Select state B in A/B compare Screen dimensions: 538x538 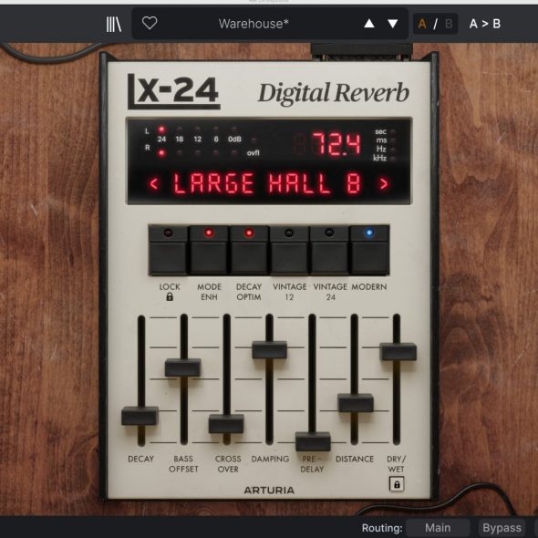(449, 24)
